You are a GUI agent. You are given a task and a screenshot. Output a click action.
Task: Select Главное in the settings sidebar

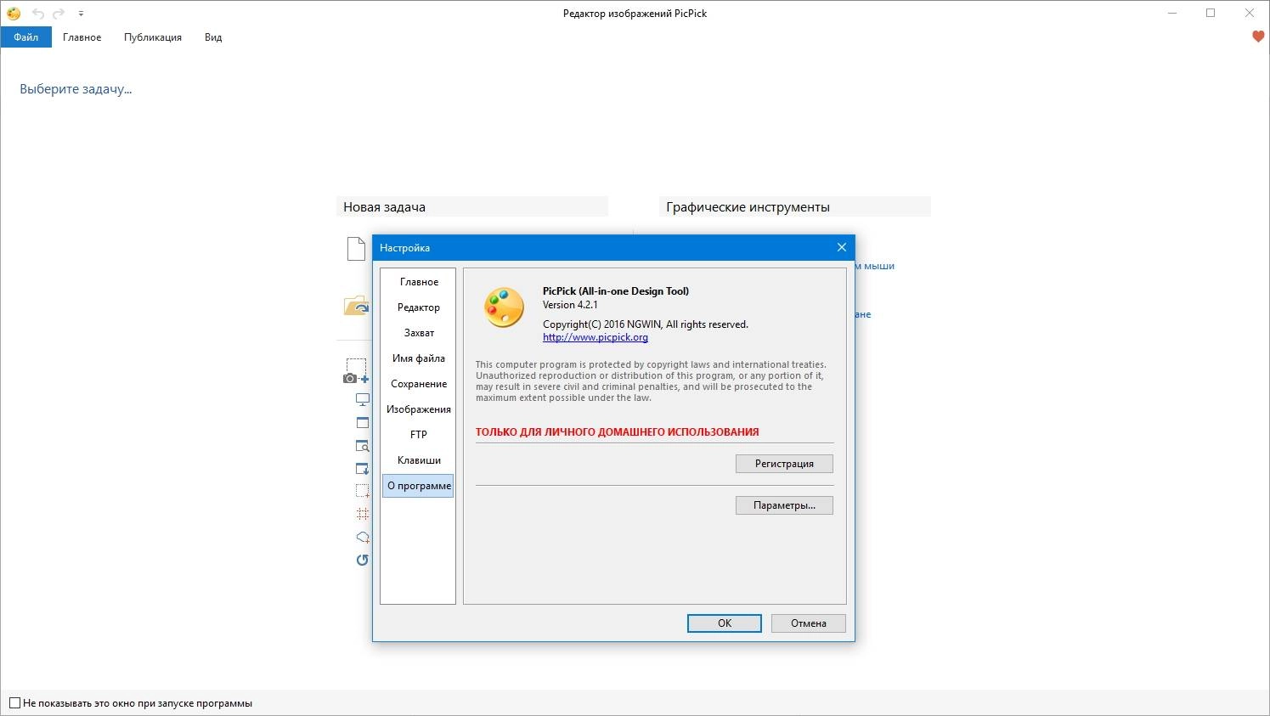(x=419, y=282)
